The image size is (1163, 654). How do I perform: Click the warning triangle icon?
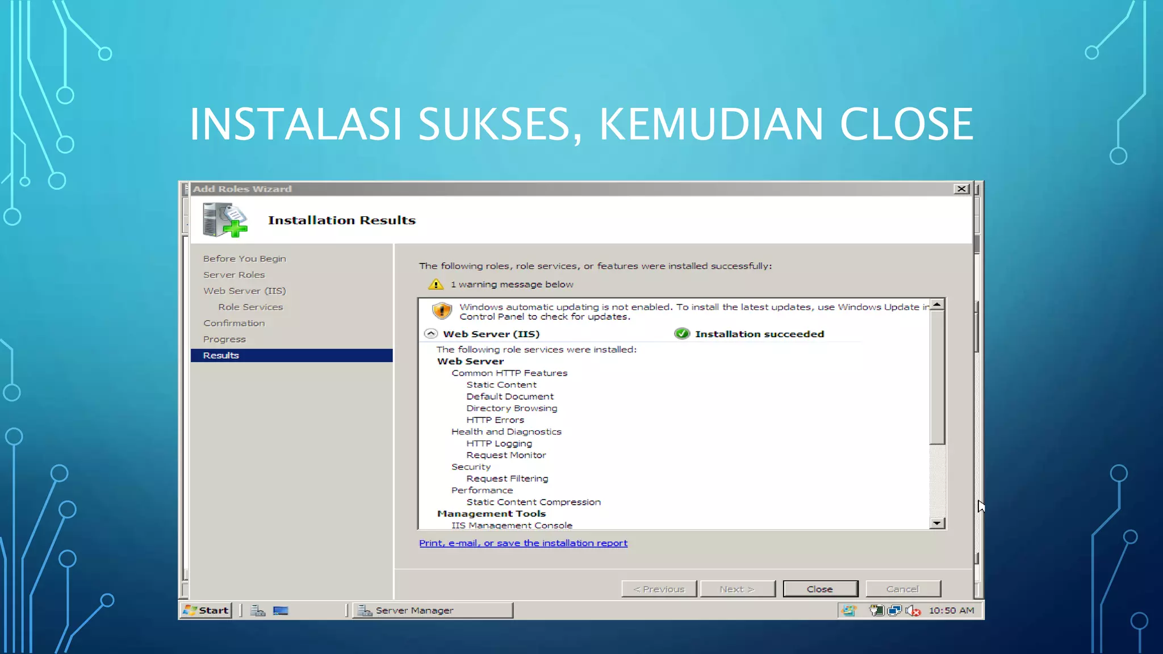pyautogui.click(x=436, y=284)
